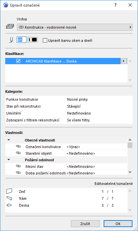
Task: Collapse Požární odolnost group
Action: tap(9, 160)
